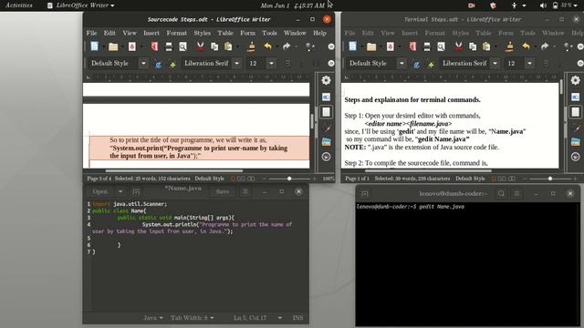Click Open folder icon in Sourcecode Steps toolbar
The image size is (584, 328).
(x=113, y=46)
